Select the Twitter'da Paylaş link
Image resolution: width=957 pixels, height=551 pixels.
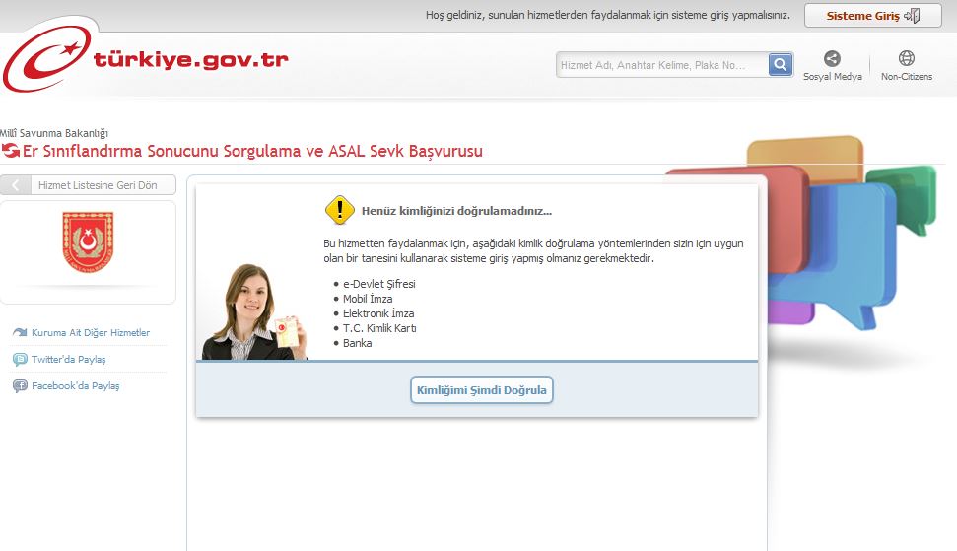[x=68, y=360]
